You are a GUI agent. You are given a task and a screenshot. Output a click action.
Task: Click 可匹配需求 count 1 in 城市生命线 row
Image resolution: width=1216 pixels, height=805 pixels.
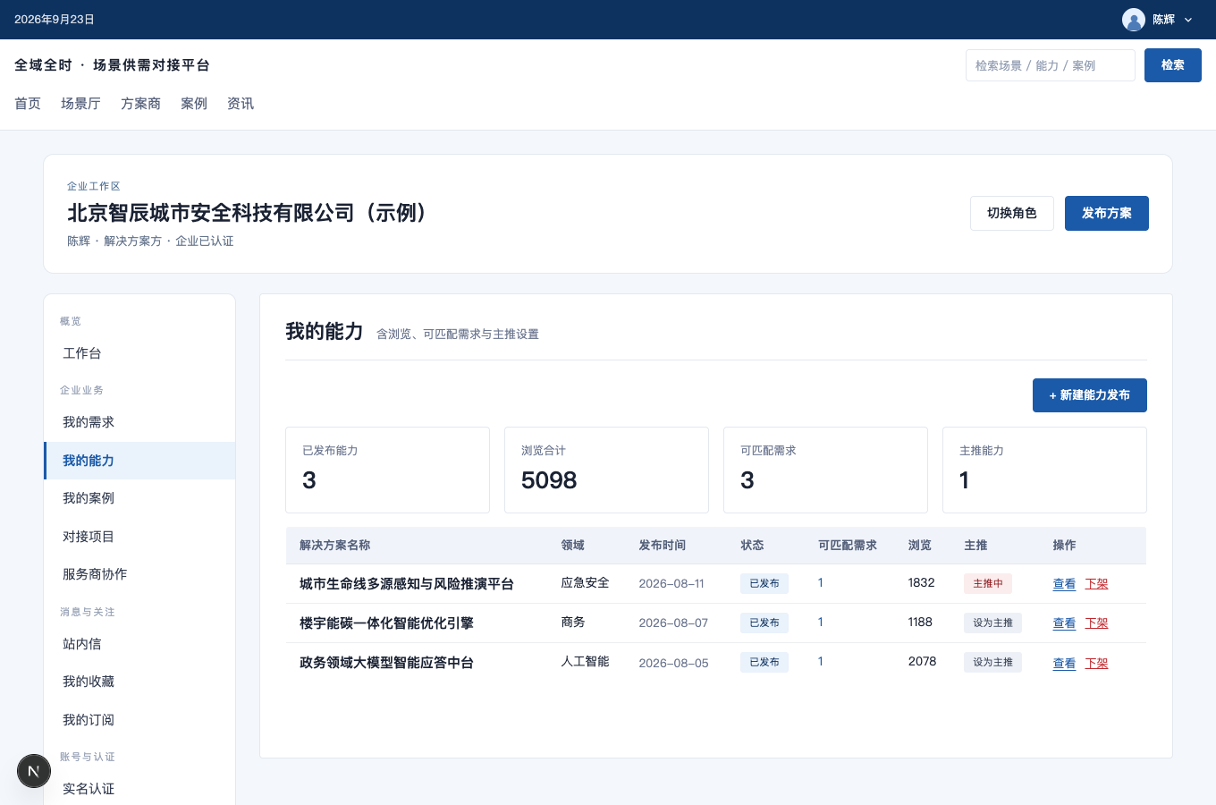(821, 582)
